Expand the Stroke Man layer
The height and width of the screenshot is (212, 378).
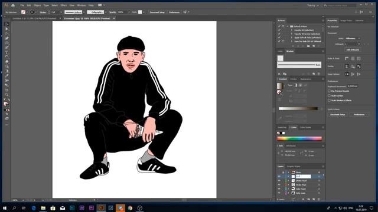click(x=288, y=185)
